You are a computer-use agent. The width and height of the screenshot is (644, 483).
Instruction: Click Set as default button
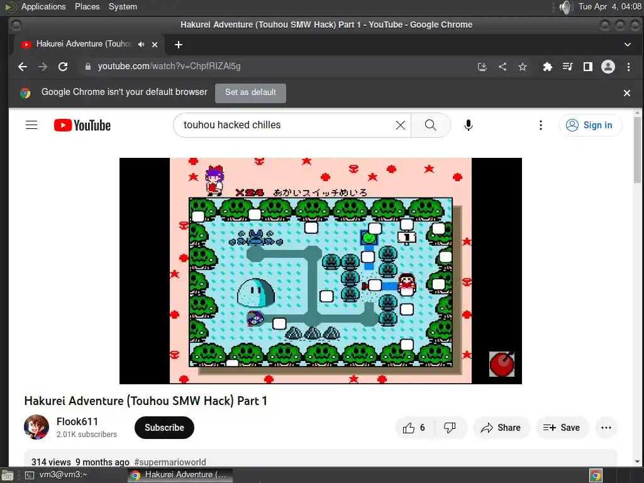point(250,93)
